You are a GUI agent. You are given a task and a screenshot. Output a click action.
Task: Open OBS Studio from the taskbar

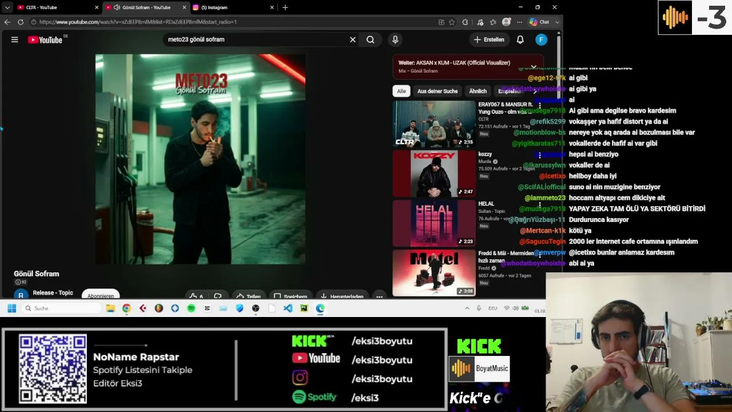(256, 308)
